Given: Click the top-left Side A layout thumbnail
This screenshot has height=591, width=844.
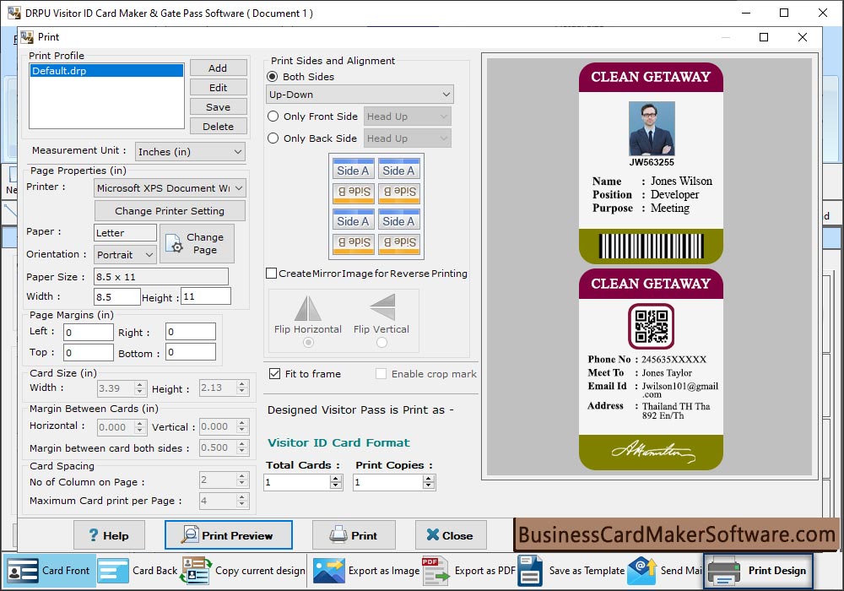Looking at the screenshot, I should click(x=353, y=169).
